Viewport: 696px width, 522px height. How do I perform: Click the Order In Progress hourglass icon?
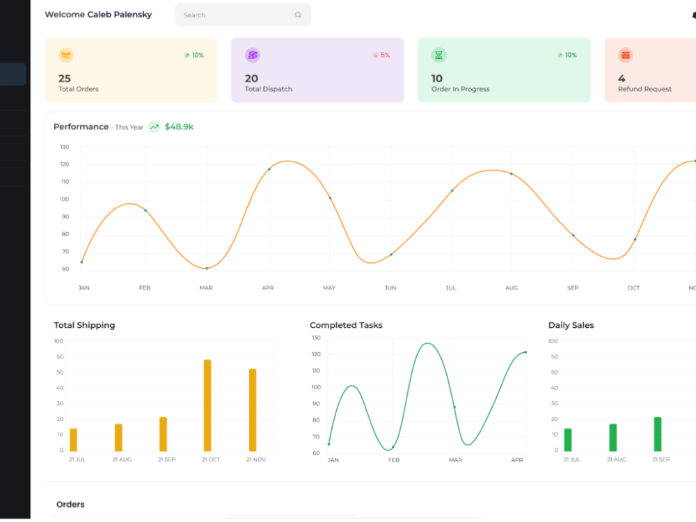click(438, 55)
